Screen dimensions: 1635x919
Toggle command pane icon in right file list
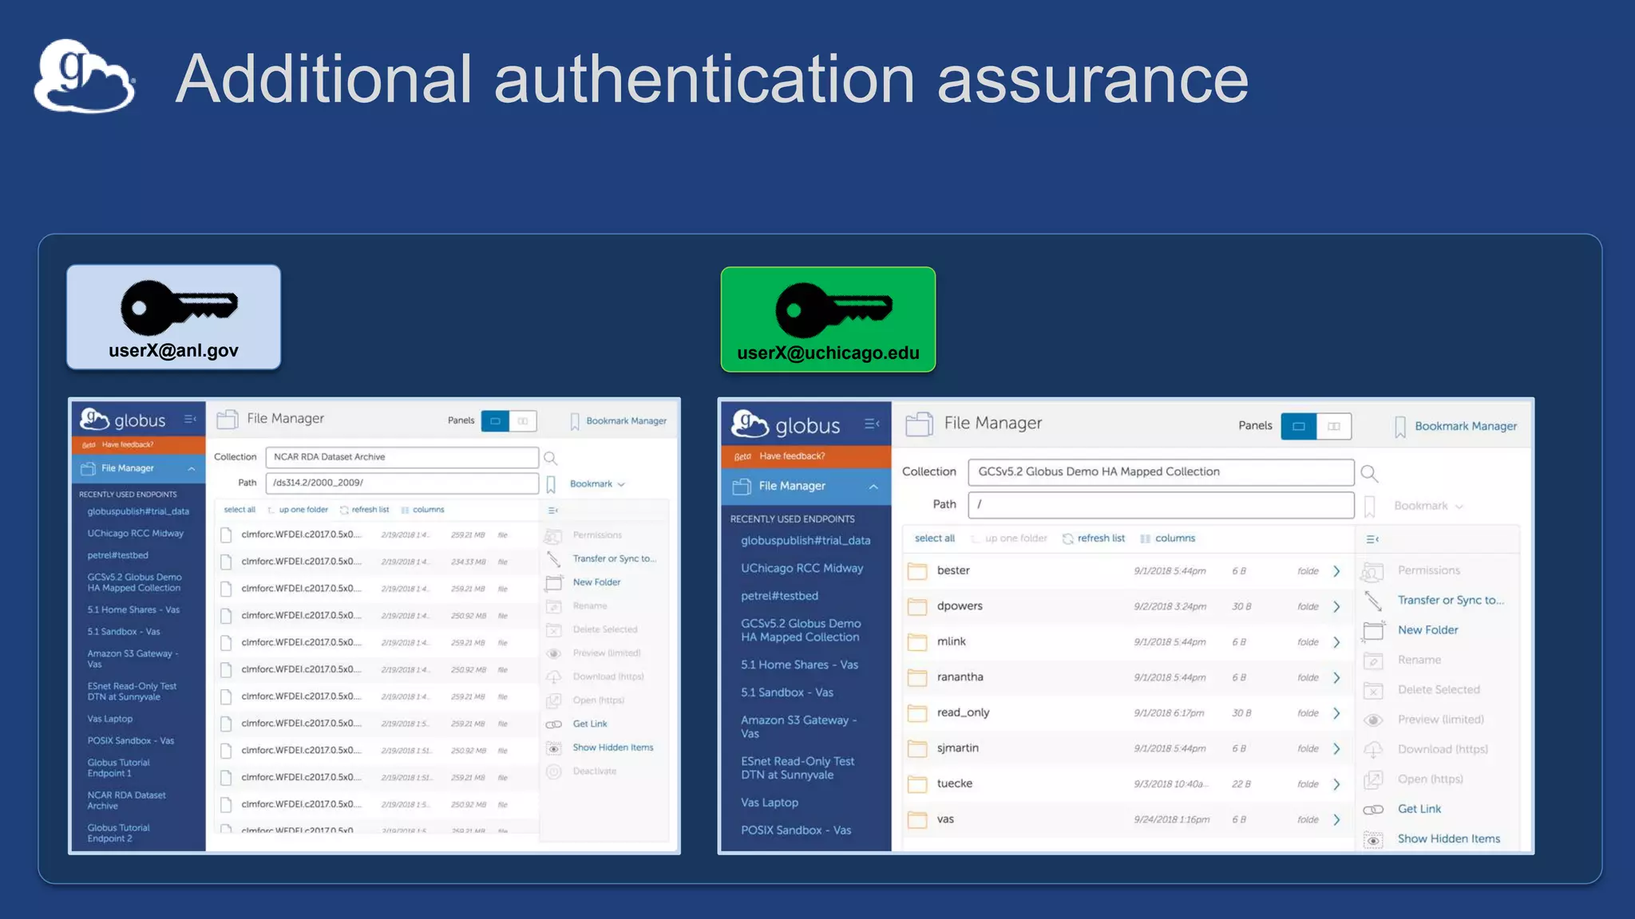pyautogui.click(x=1372, y=539)
